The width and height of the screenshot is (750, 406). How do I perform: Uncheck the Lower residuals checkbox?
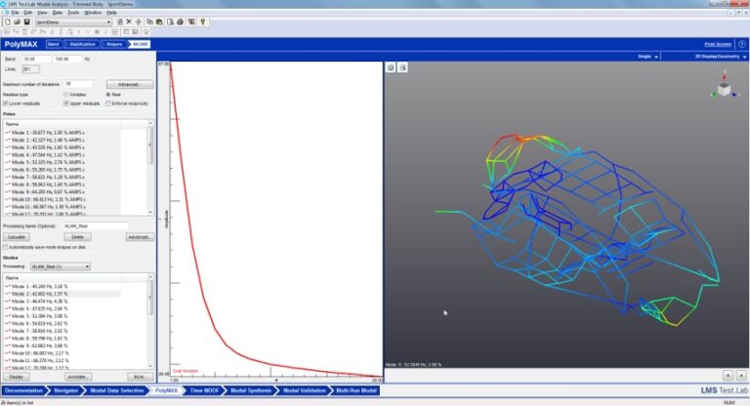[x=6, y=103]
